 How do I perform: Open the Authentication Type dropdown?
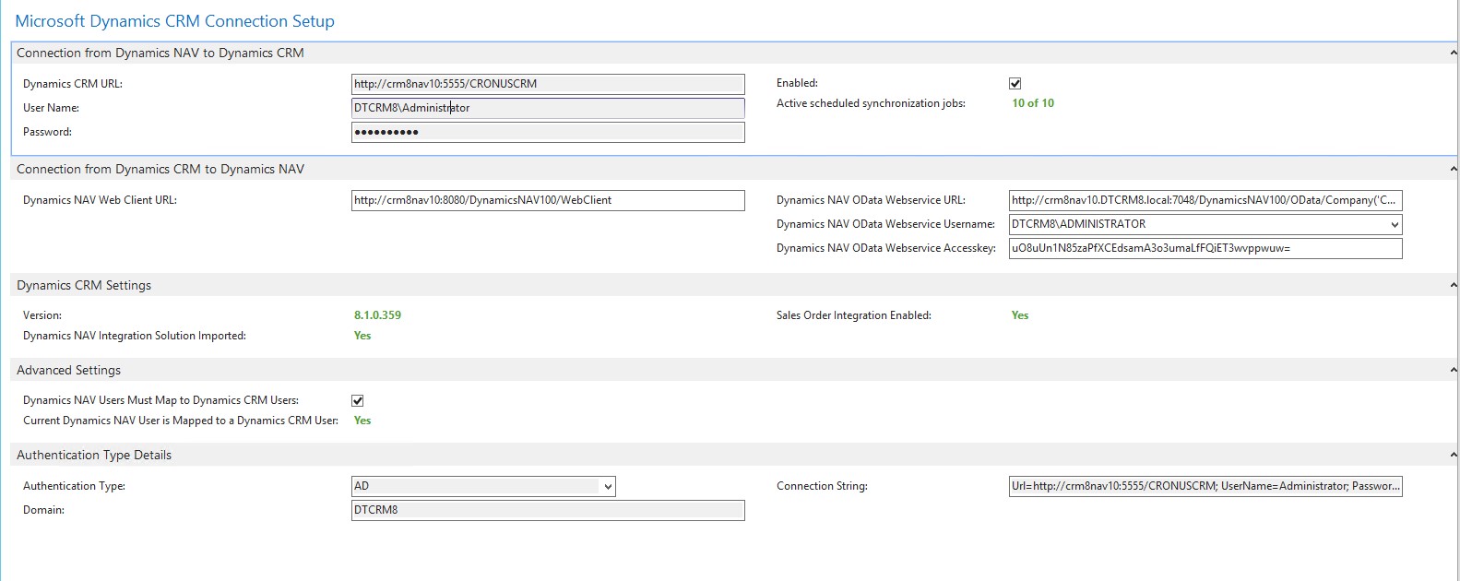[607, 487]
